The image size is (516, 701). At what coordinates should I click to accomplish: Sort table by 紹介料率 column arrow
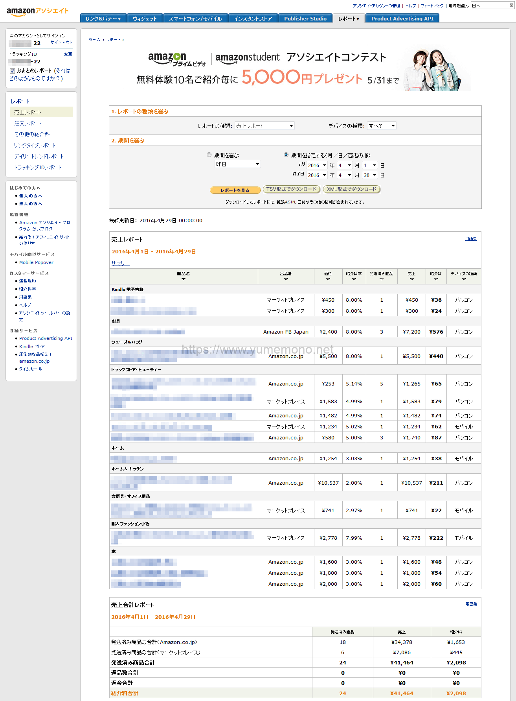pyautogui.click(x=354, y=279)
